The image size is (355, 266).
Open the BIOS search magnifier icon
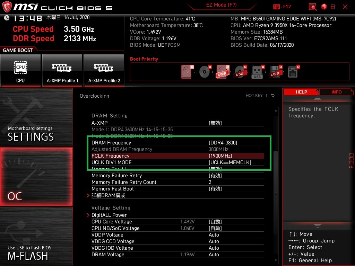(312, 7)
